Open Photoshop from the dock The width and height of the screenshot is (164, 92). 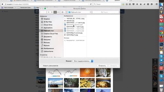(161, 44)
